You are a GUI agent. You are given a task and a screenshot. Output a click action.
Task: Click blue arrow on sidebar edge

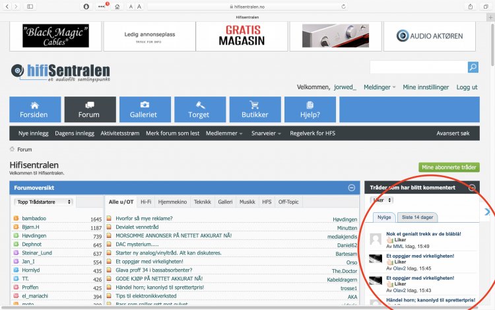coord(487,212)
